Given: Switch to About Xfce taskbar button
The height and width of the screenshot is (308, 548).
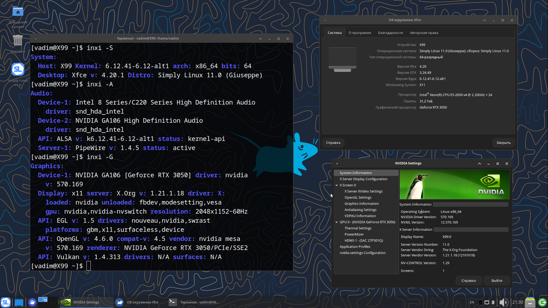Looking at the screenshot, I should point(139,302).
